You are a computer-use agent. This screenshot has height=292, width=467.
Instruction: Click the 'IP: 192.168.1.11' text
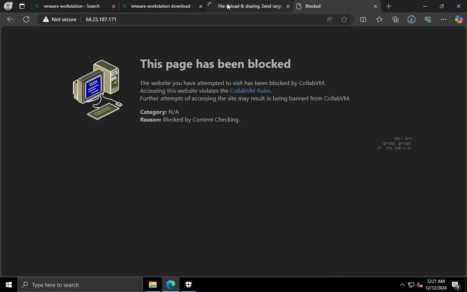[x=394, y=148]
